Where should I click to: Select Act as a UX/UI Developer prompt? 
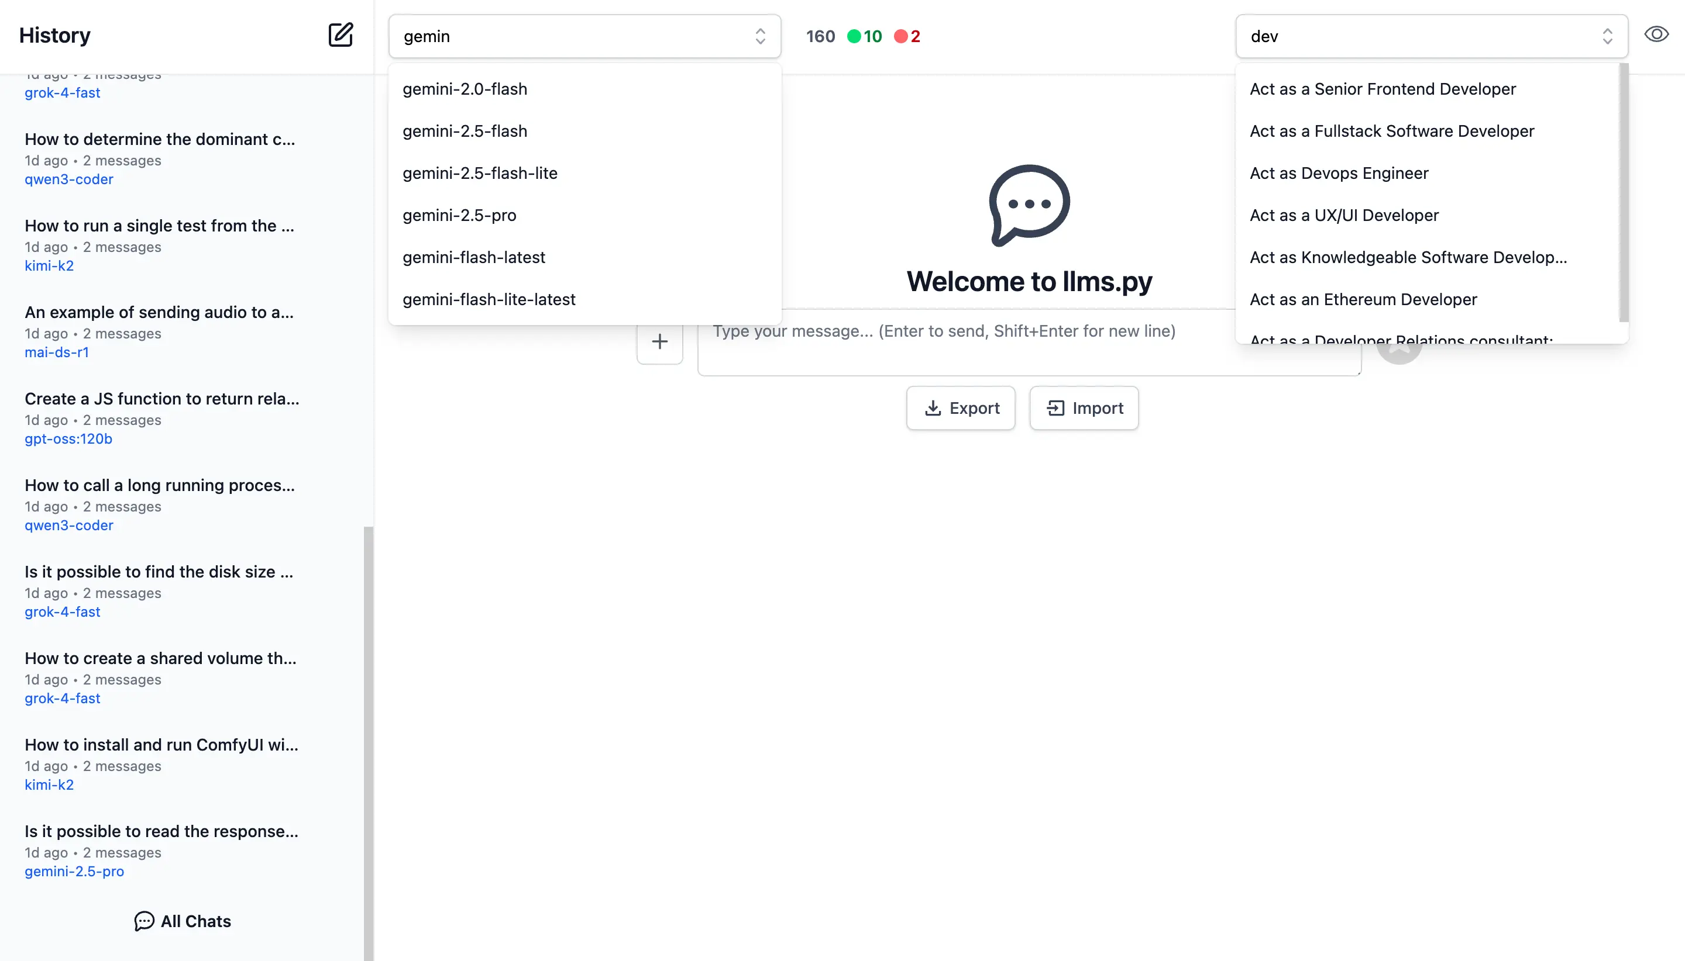(x=1427, y=216)
